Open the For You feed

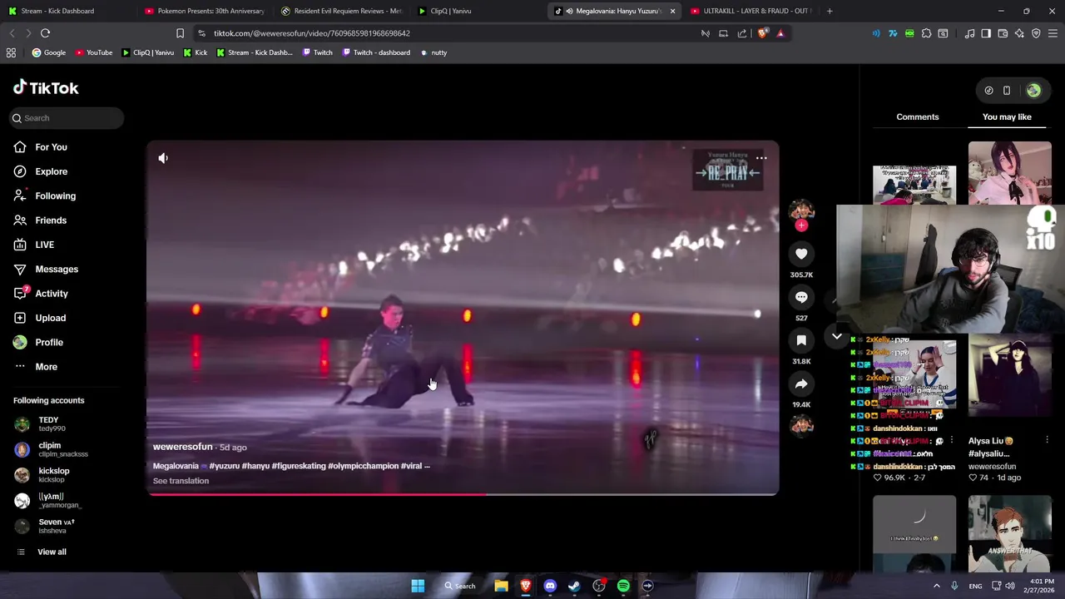click(40, 147)
